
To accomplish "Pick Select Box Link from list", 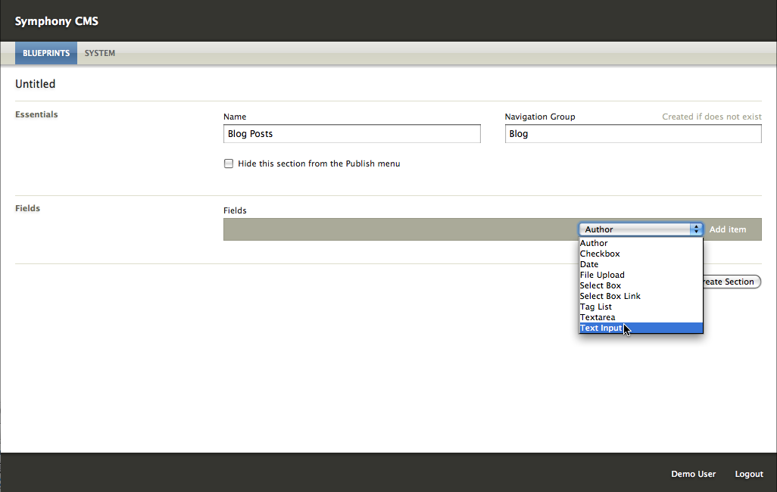I will pos(610,296).
